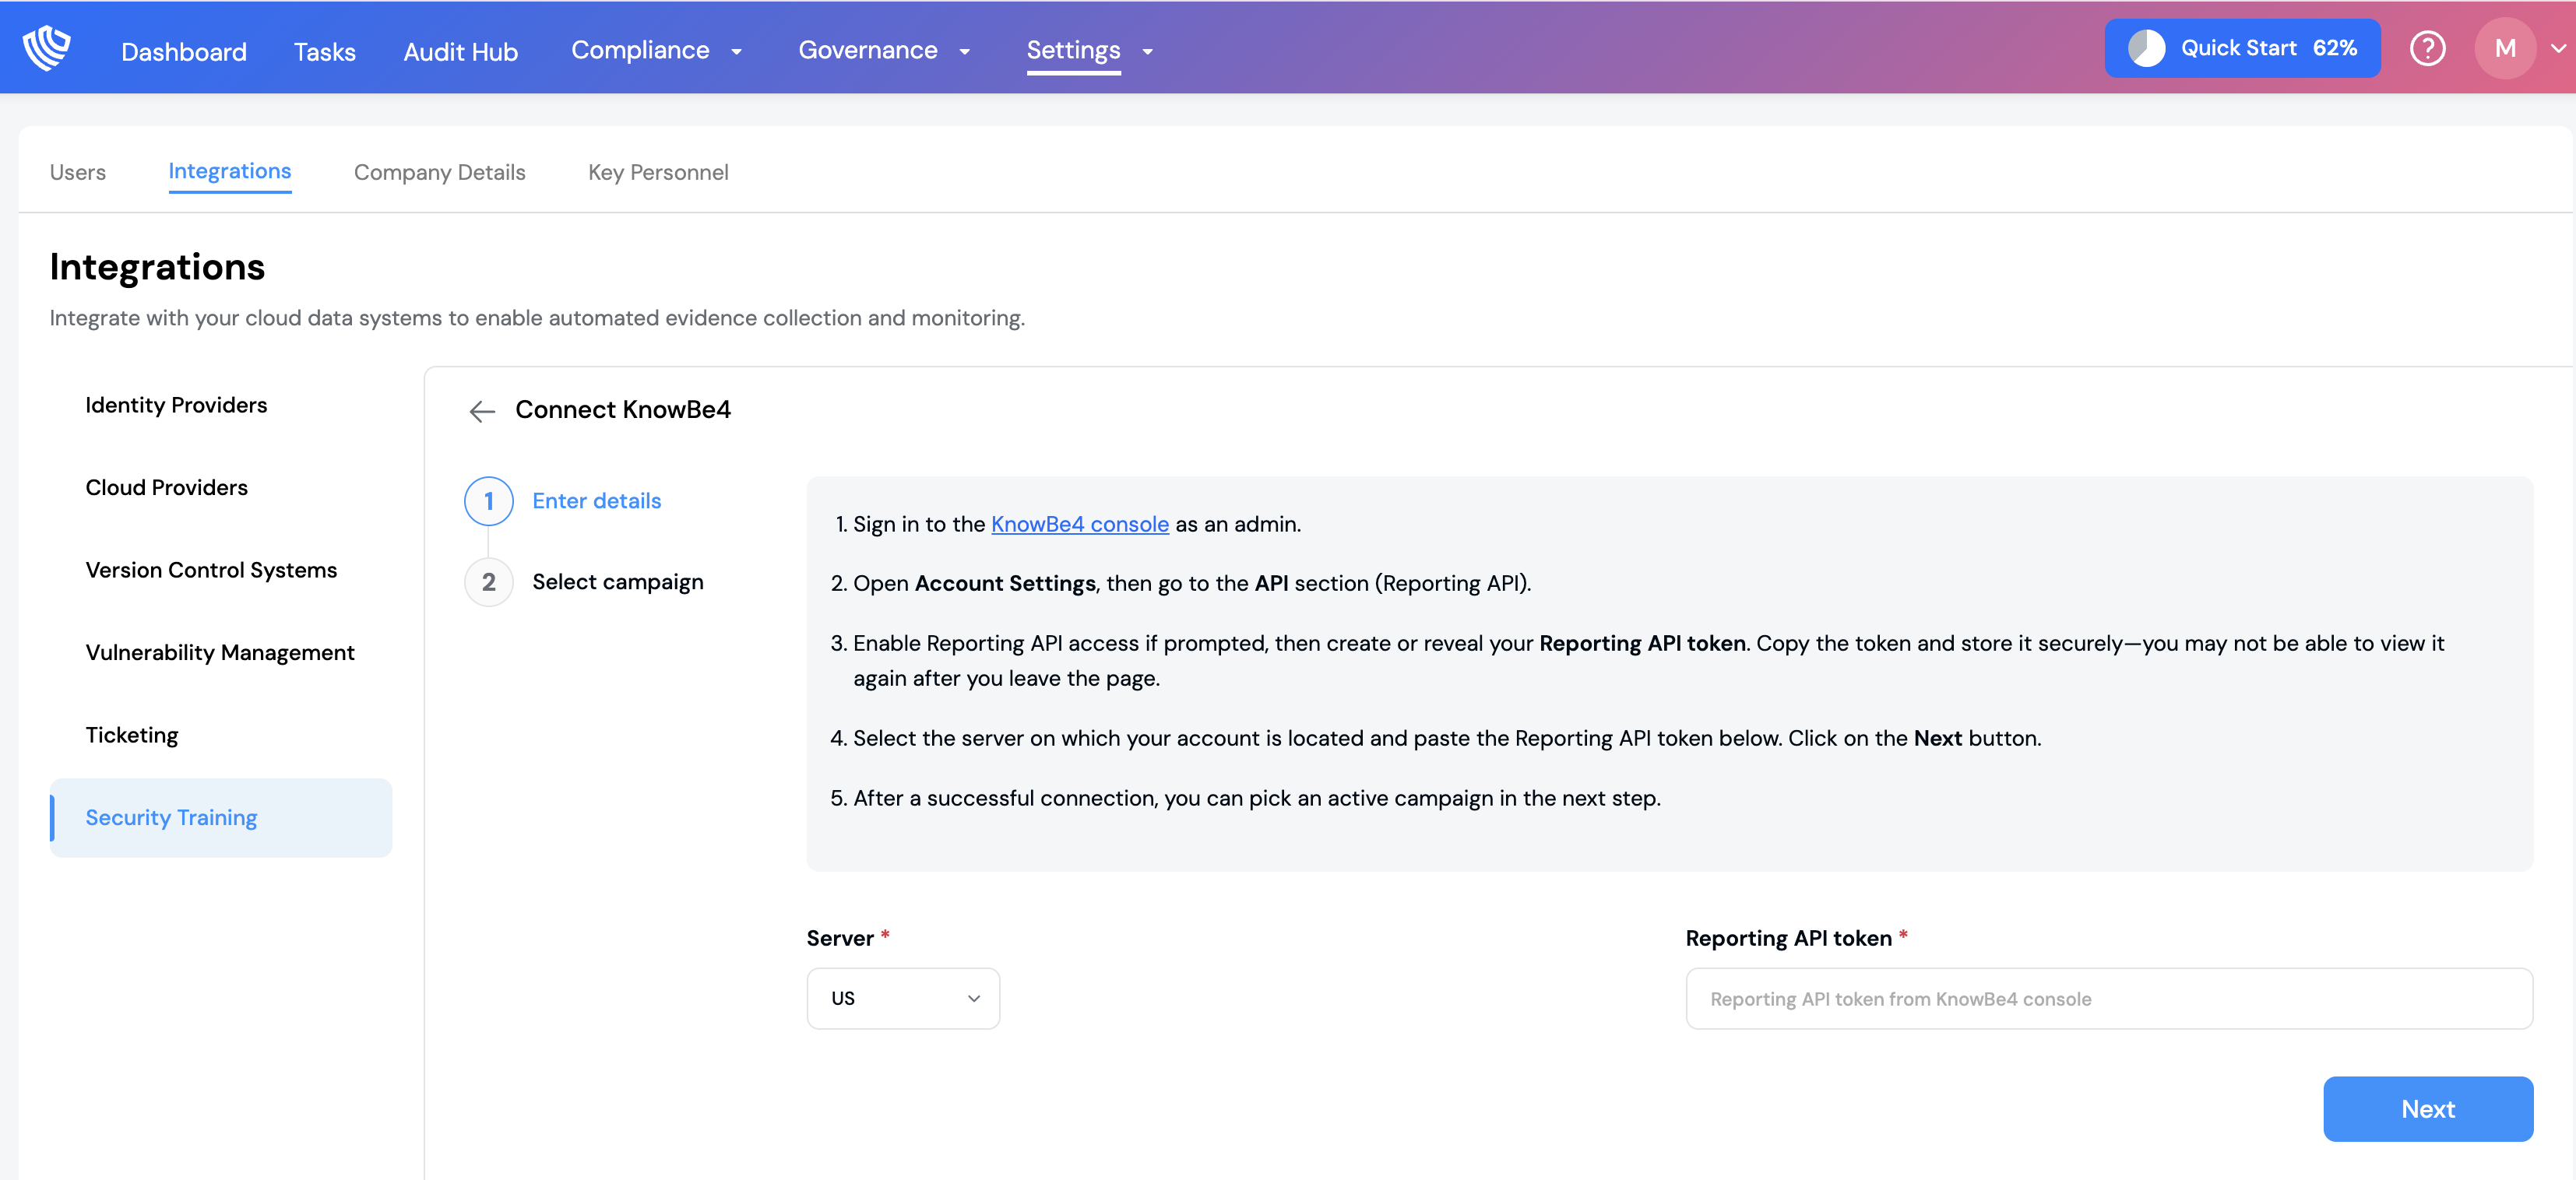Open the KnowBe4 console link
Screen dimensions: 2576x1180
tap(1080, 524)
